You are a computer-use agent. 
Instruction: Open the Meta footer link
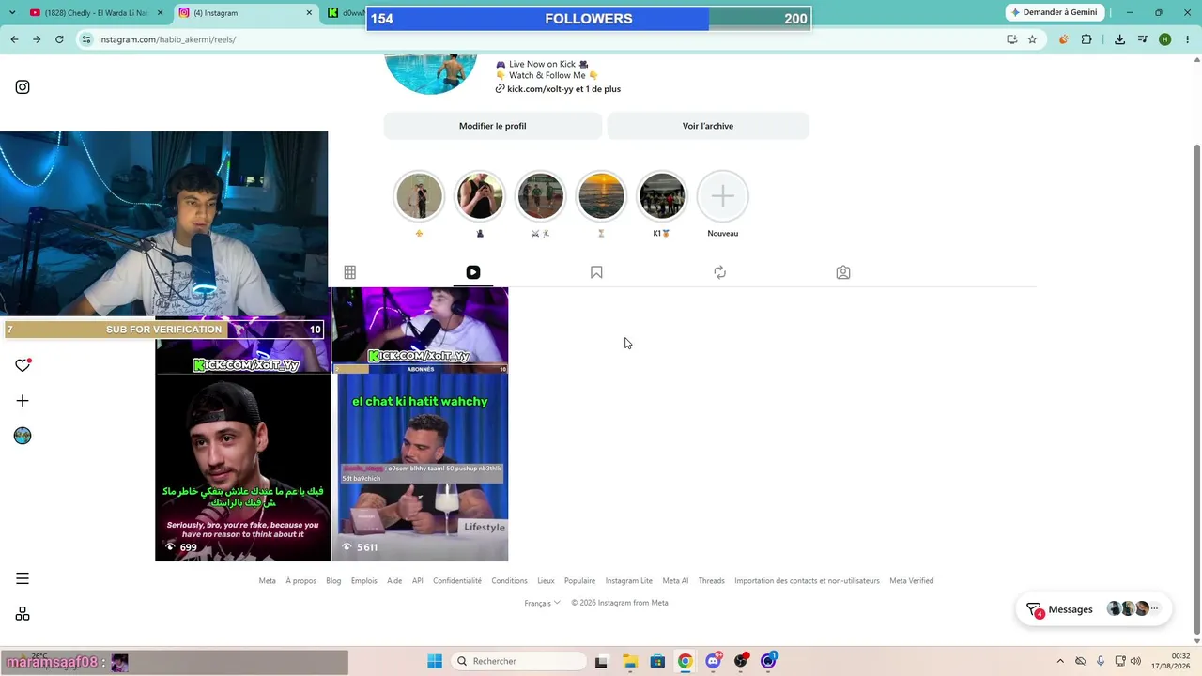point(268,581)
